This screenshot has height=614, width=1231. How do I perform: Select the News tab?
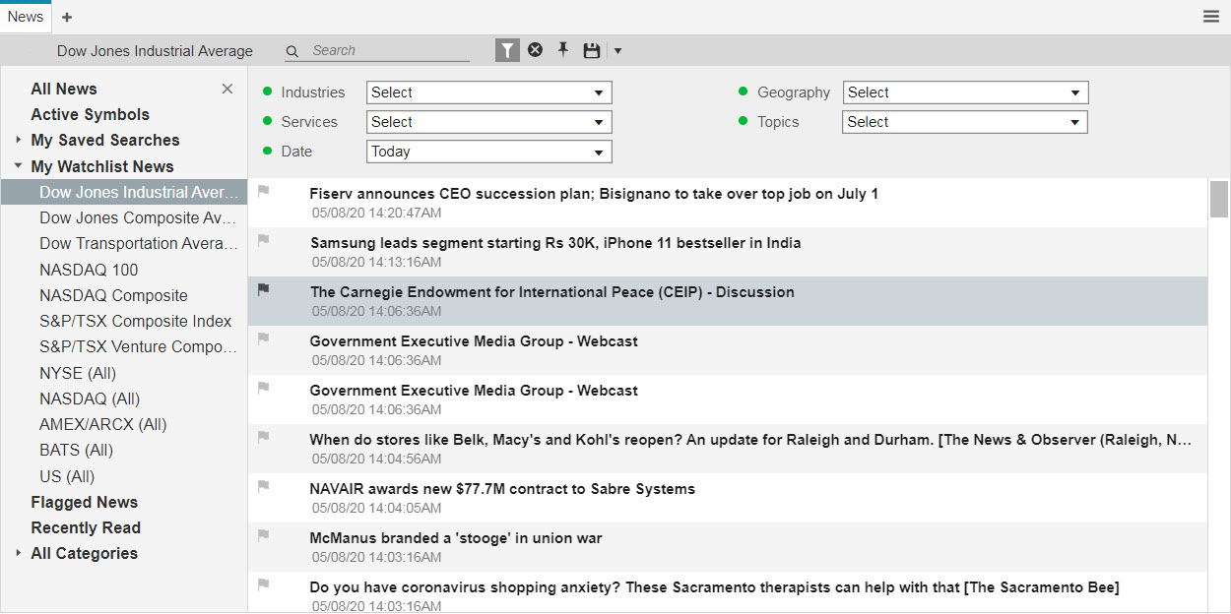click(x=26, y=17)
